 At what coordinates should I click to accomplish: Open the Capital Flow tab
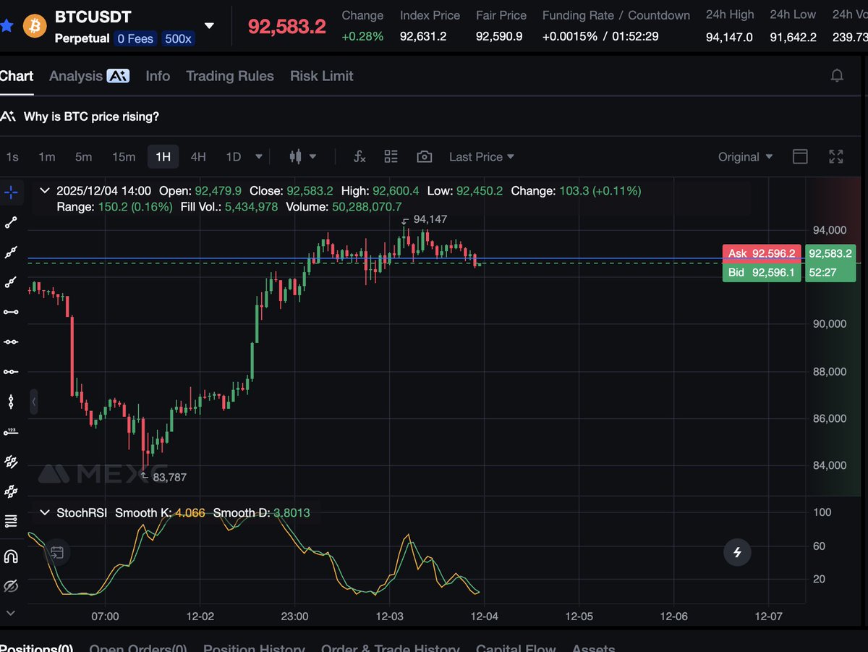coord(516,648)
